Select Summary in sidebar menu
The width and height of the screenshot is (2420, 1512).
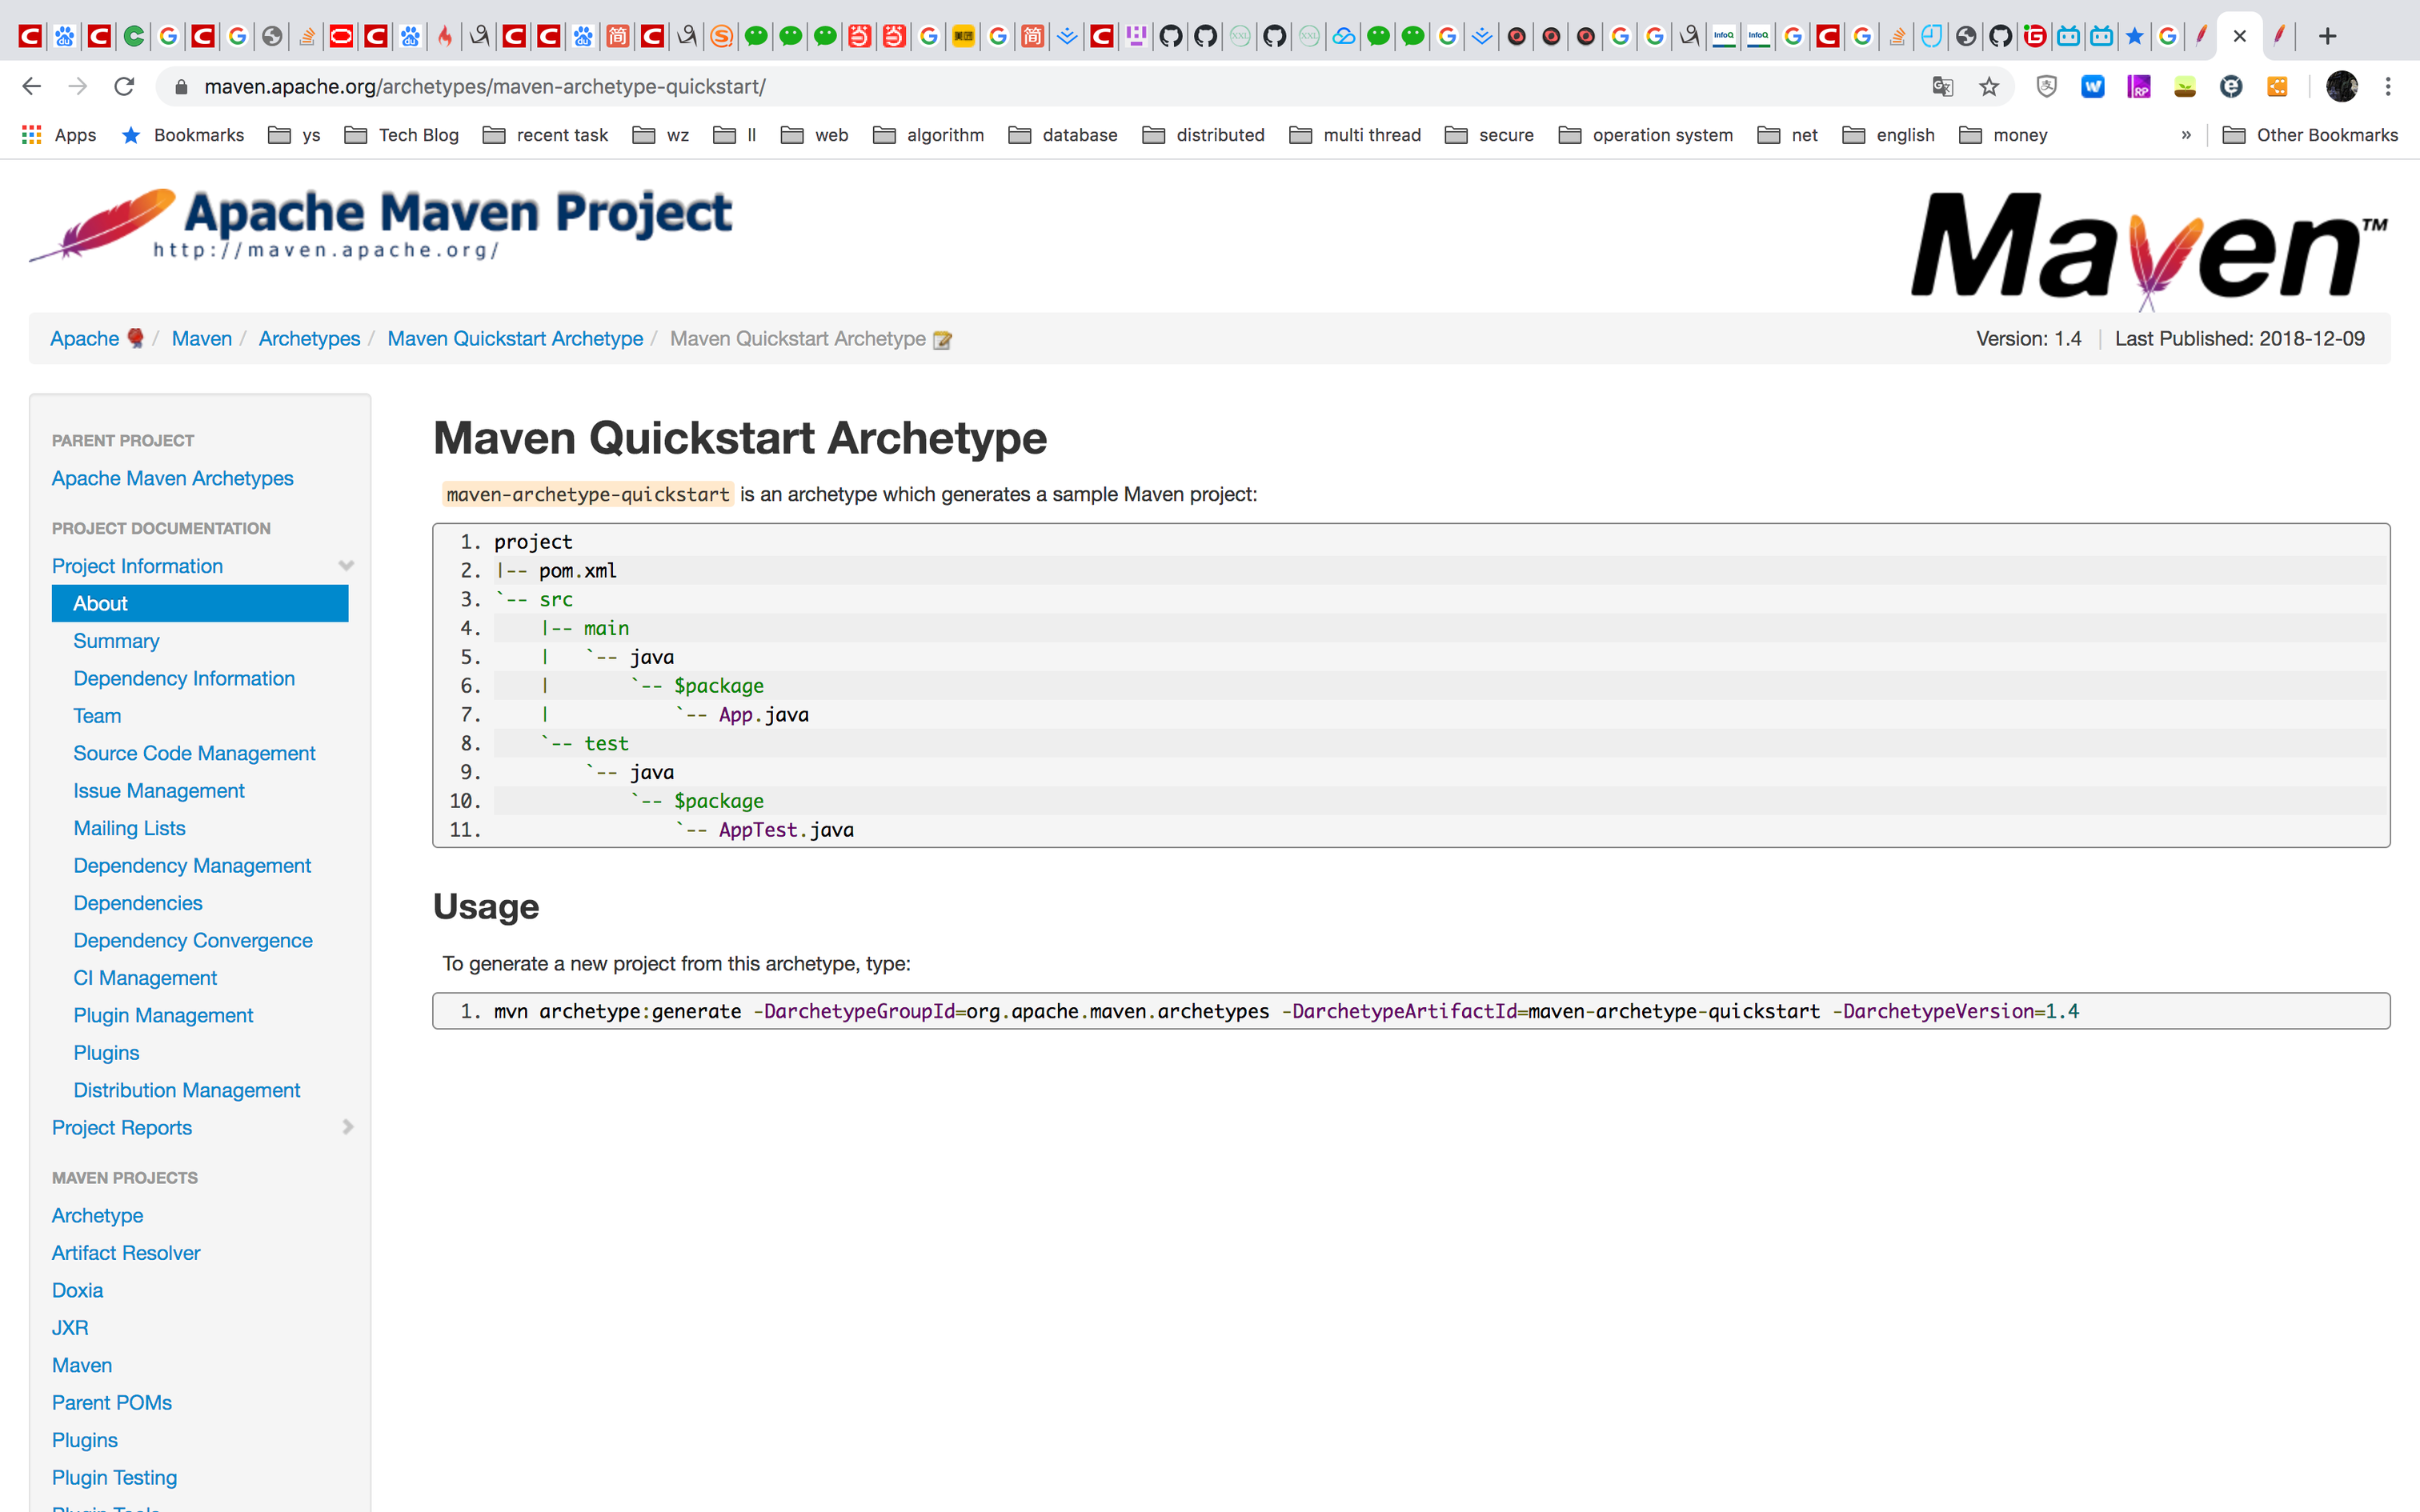point(116,641)
